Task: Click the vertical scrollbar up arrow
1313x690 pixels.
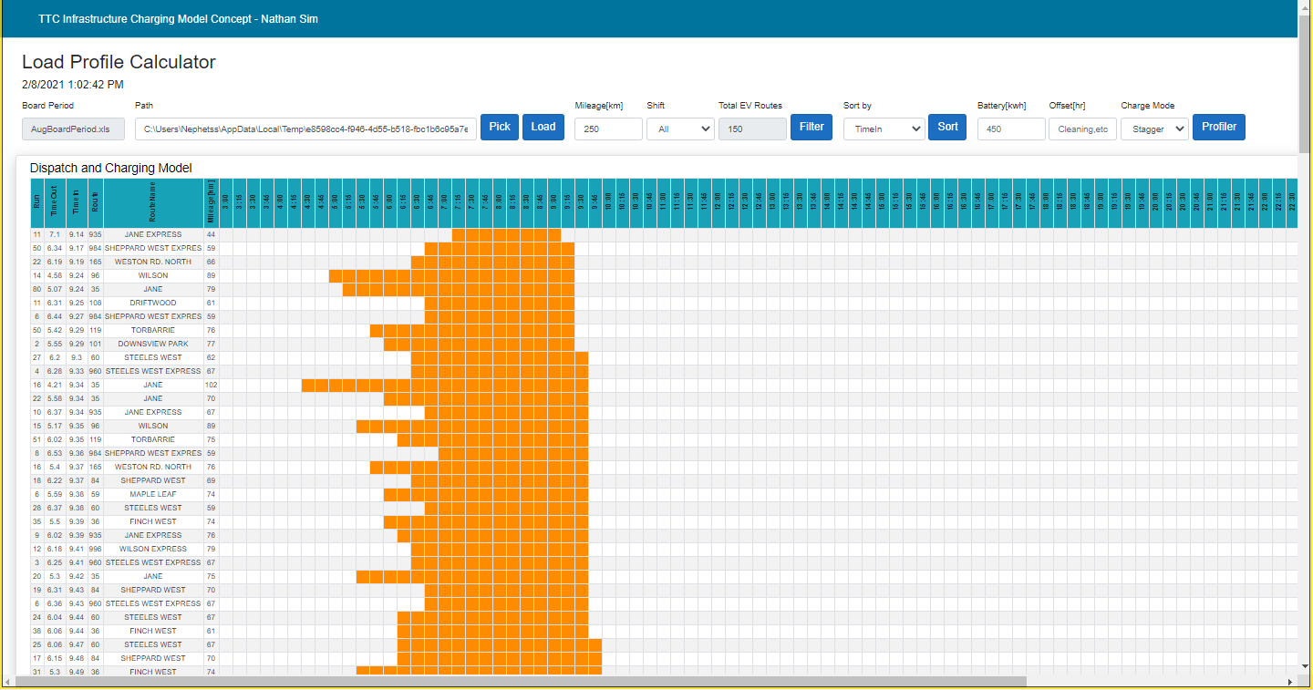Action: [x=1305, y=7]
